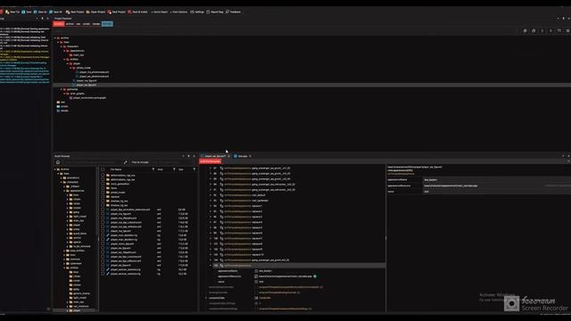Select player_locomotion.animgraph in Project Explorer

click(x=89, y=98)
